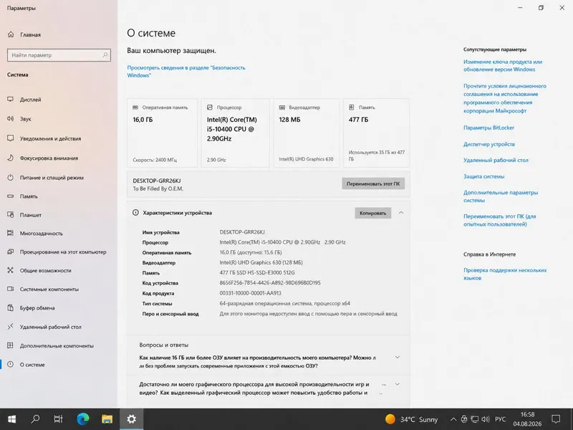Open Проверка поддержки нескольких языков link
The width and height of the screenshot is (573, 430).
click(x=505, y=274)
